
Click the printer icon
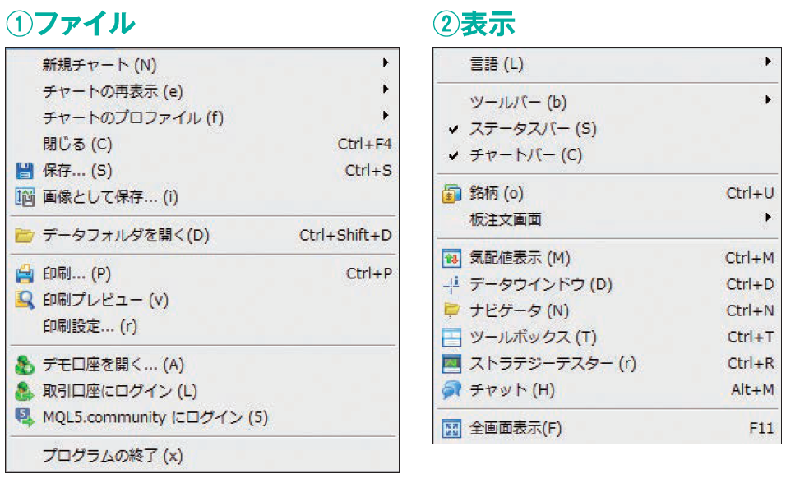(x=24, y=273)
